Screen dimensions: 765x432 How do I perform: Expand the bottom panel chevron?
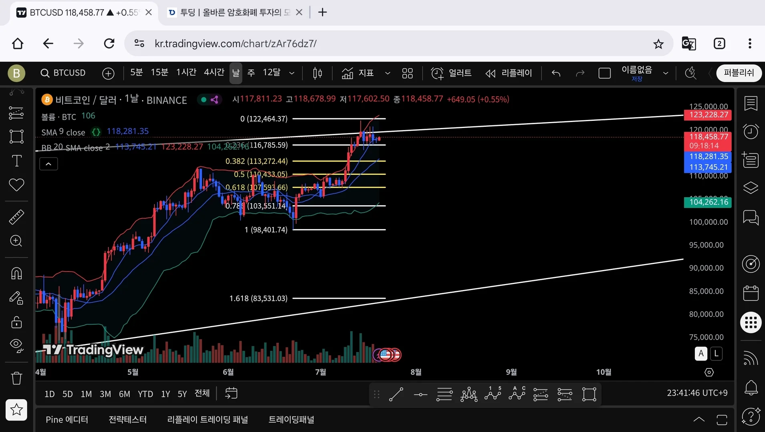(x=699, y=419)
